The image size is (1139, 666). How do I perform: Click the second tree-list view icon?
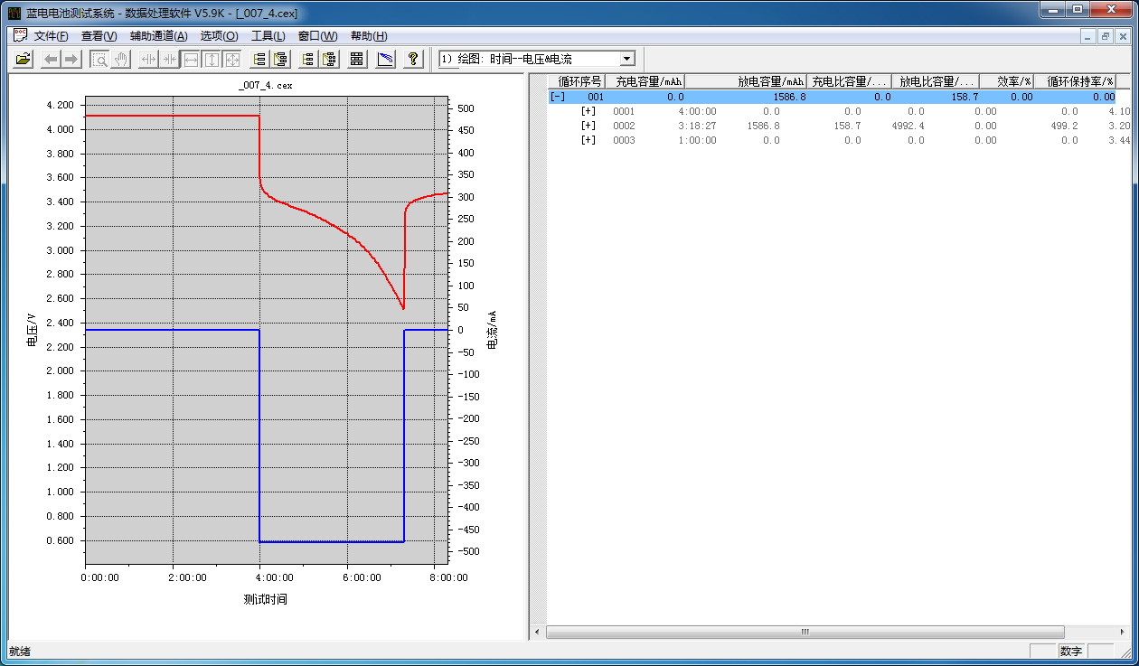(x=280, y=59)
